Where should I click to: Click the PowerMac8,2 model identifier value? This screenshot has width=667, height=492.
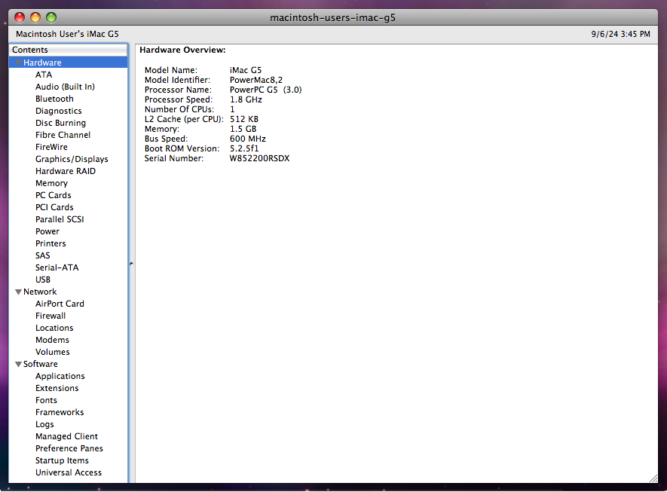tap(255, 80)
